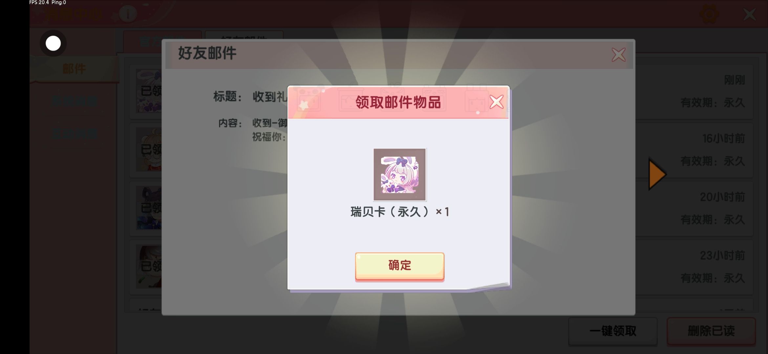Close the 好友邮件 detail window

618,55
